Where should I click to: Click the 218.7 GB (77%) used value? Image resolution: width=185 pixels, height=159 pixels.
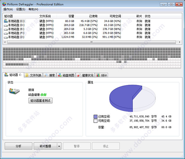88,25
